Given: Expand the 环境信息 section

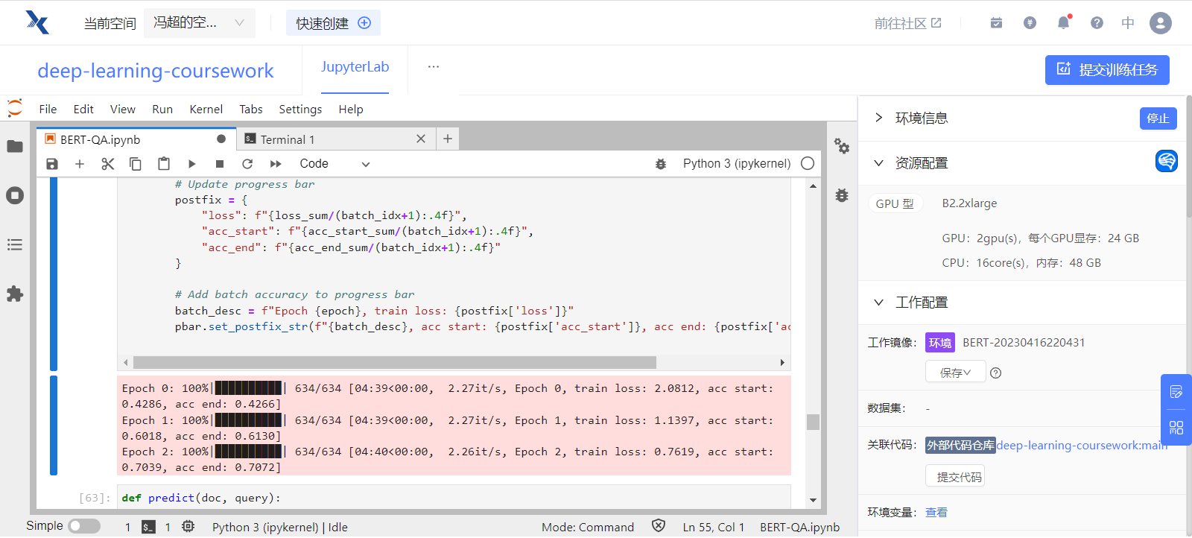Looking at the screenshot, I should [x=879, y=118].
